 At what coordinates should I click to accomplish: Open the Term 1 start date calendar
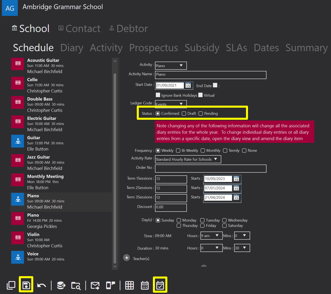tap(236, 179)
